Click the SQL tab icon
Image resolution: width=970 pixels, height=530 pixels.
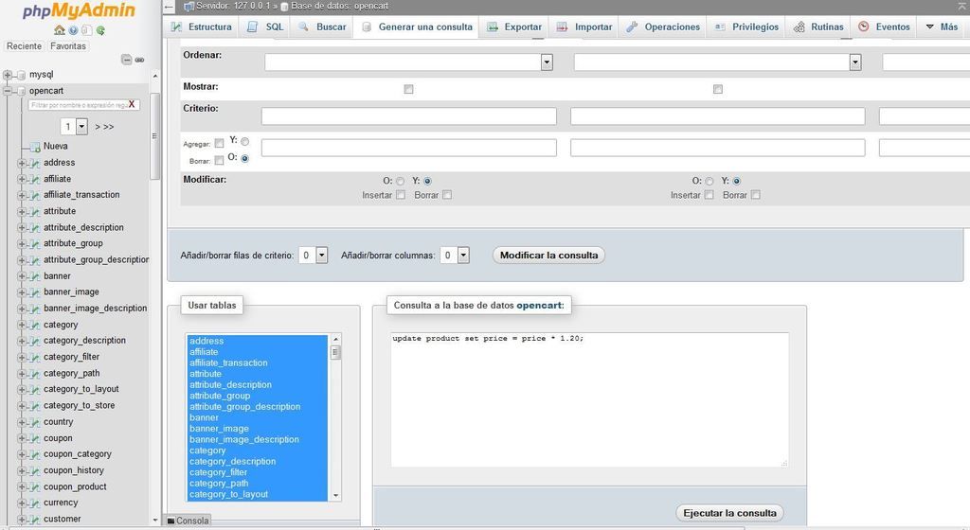pyautogui.click(x=252, y=26)
